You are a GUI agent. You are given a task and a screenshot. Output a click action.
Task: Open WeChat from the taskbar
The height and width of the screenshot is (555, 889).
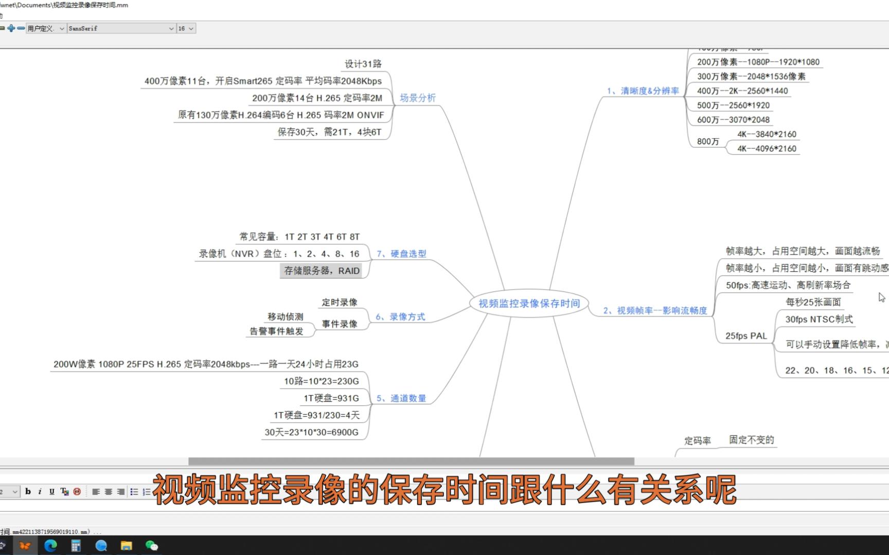151,546
